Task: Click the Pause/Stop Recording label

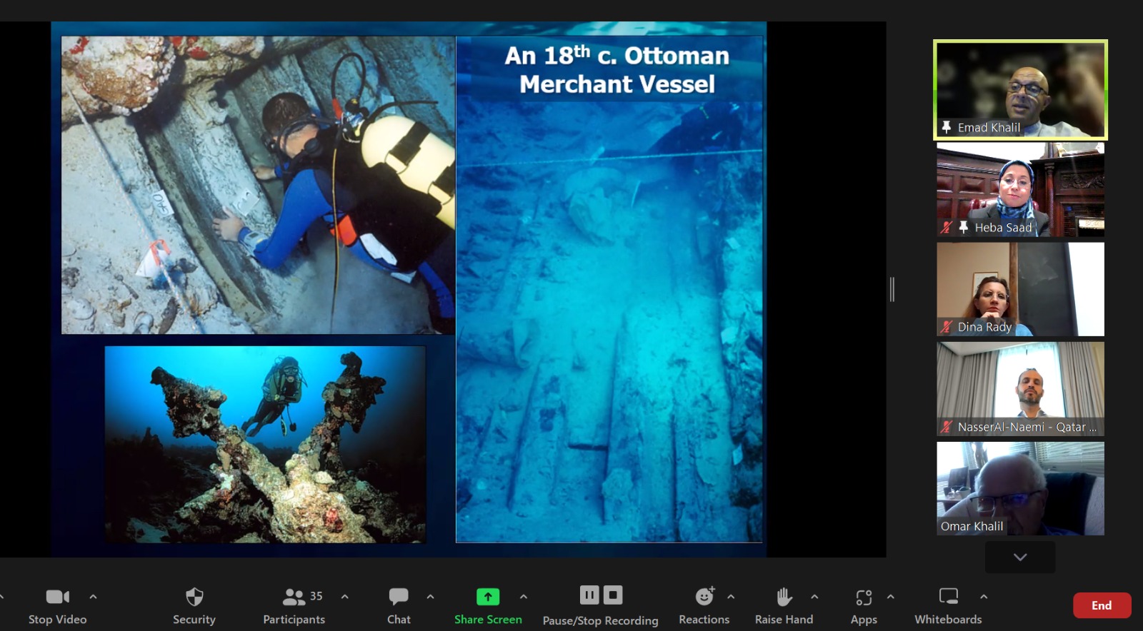Action: [600, 620]
